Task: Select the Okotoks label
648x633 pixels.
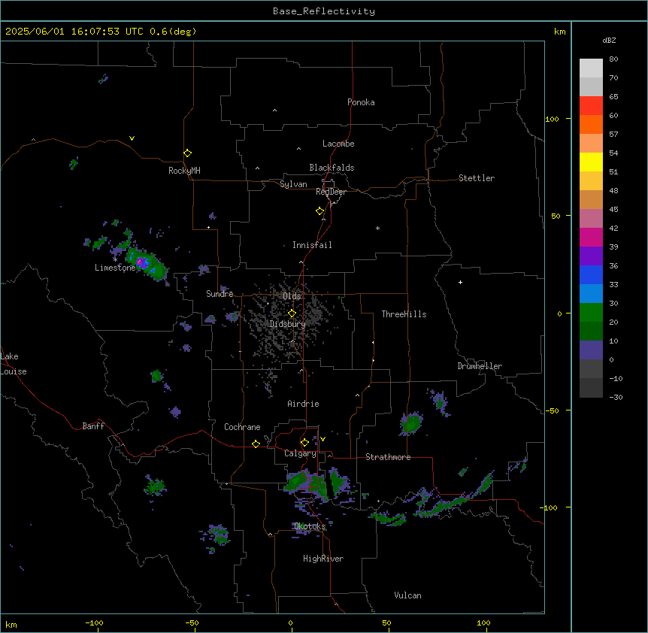Action: [x=310, y=526]
